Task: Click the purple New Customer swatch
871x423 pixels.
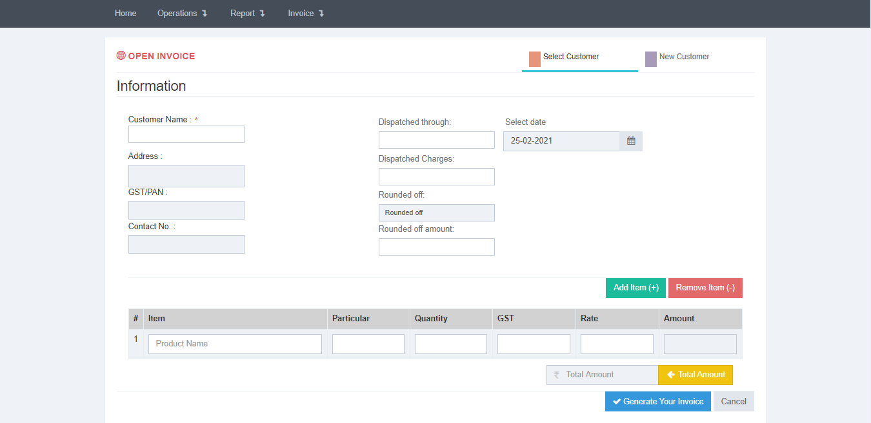Action: [650, 59]
